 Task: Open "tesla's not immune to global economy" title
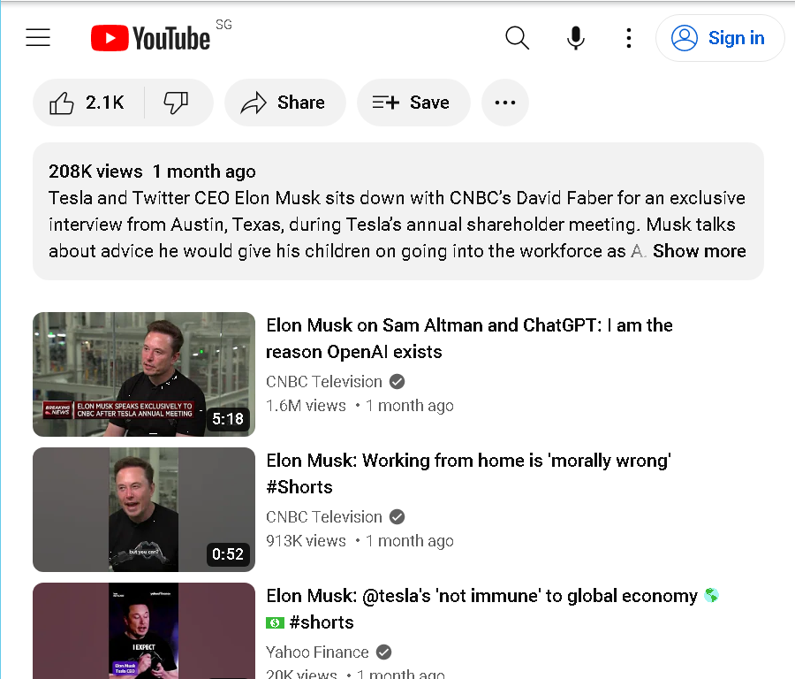tap(492, 609)
